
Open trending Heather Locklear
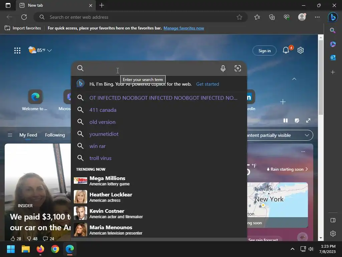click(159, 197)
